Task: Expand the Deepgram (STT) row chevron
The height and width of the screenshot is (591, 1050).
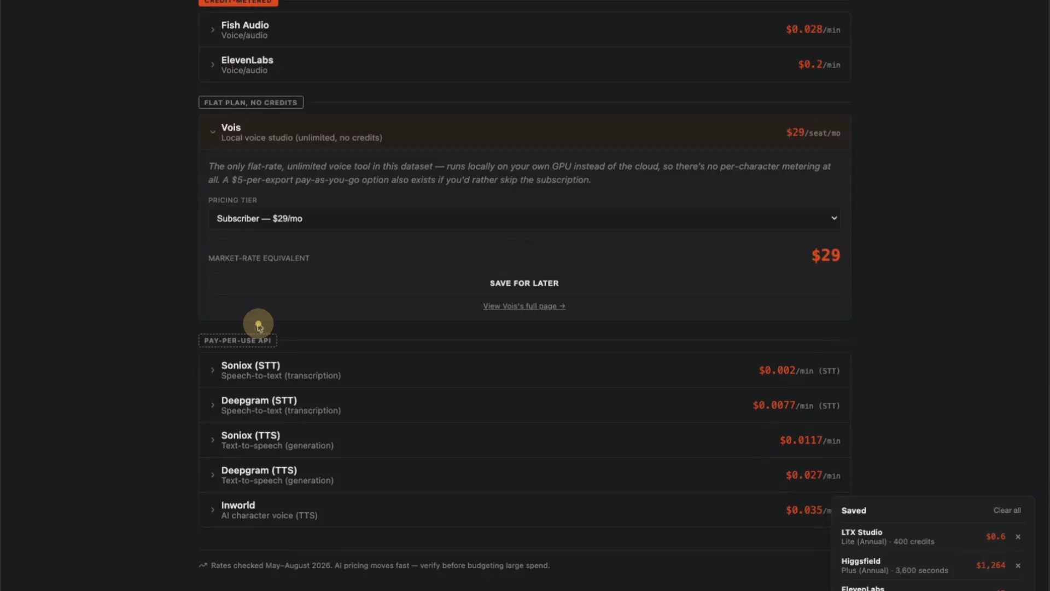Action: click(213, 405)
